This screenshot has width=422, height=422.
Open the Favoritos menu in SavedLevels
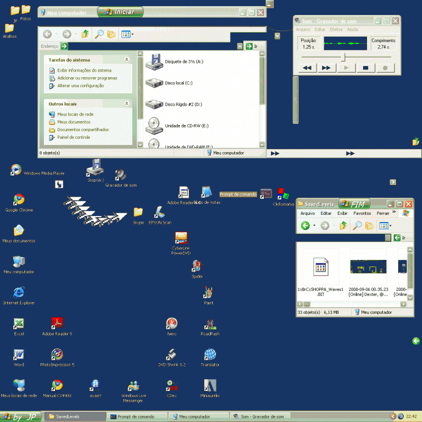coord(362,213)
